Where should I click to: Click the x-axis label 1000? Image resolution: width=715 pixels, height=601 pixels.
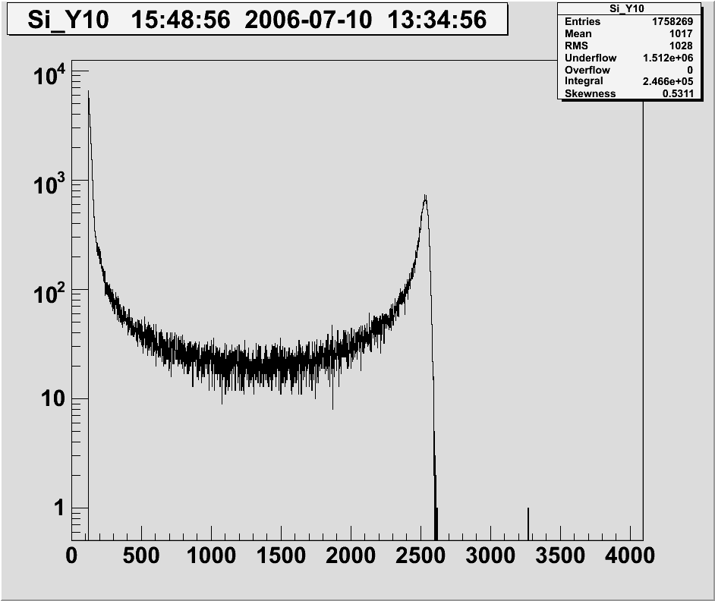coord(212,556)
